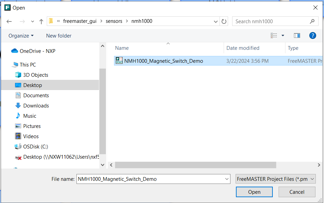Open the File name dropdown arrow

tap(227, 179)
